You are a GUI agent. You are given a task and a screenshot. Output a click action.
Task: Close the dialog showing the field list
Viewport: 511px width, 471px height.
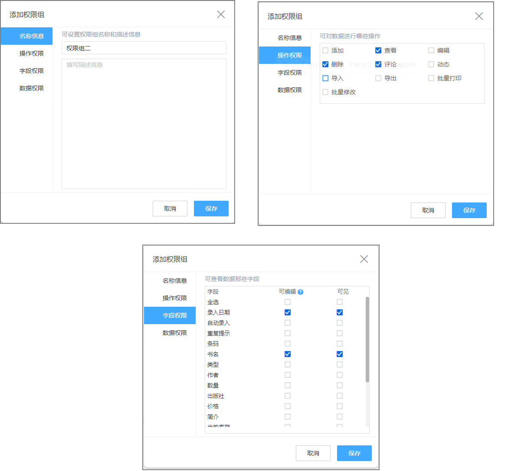point(364,259)
